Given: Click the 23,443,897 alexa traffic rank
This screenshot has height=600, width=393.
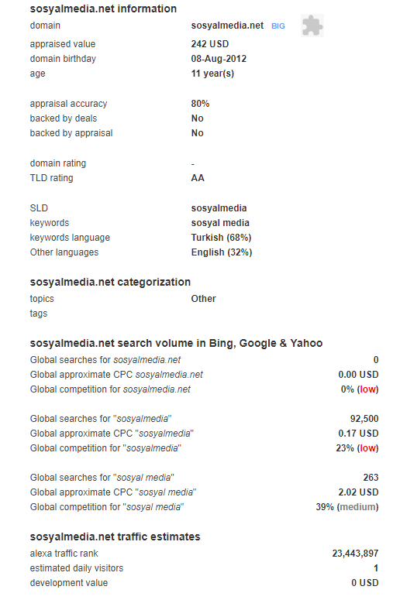Looking at the screenshot, I should [355, 554].
